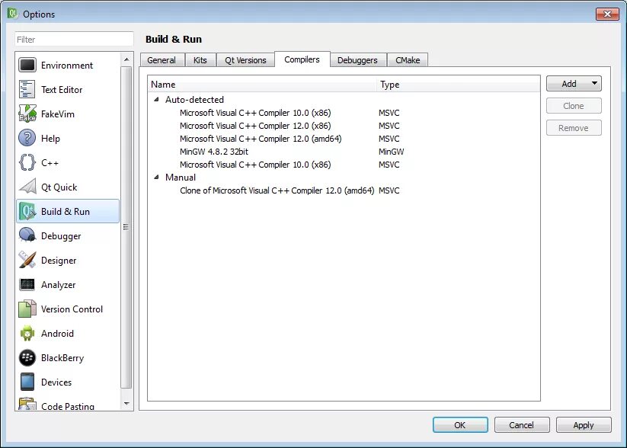Select Clone of Microsoft Visual C++ Compiler 12.0
627x448 pixels.
(277, 190)
